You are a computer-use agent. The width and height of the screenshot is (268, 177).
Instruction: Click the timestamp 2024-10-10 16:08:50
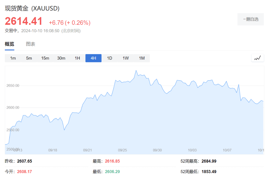(40, 31)
